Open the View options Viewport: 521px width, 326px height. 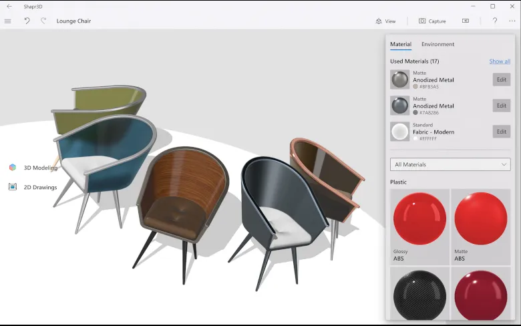(385, 21)
